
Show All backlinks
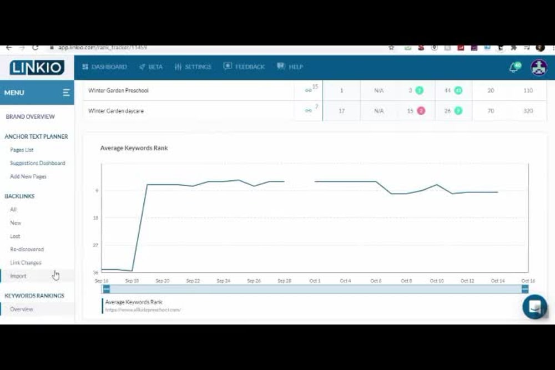coord(13,209)
